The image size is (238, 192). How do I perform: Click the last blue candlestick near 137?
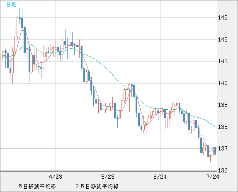point(215,150)
